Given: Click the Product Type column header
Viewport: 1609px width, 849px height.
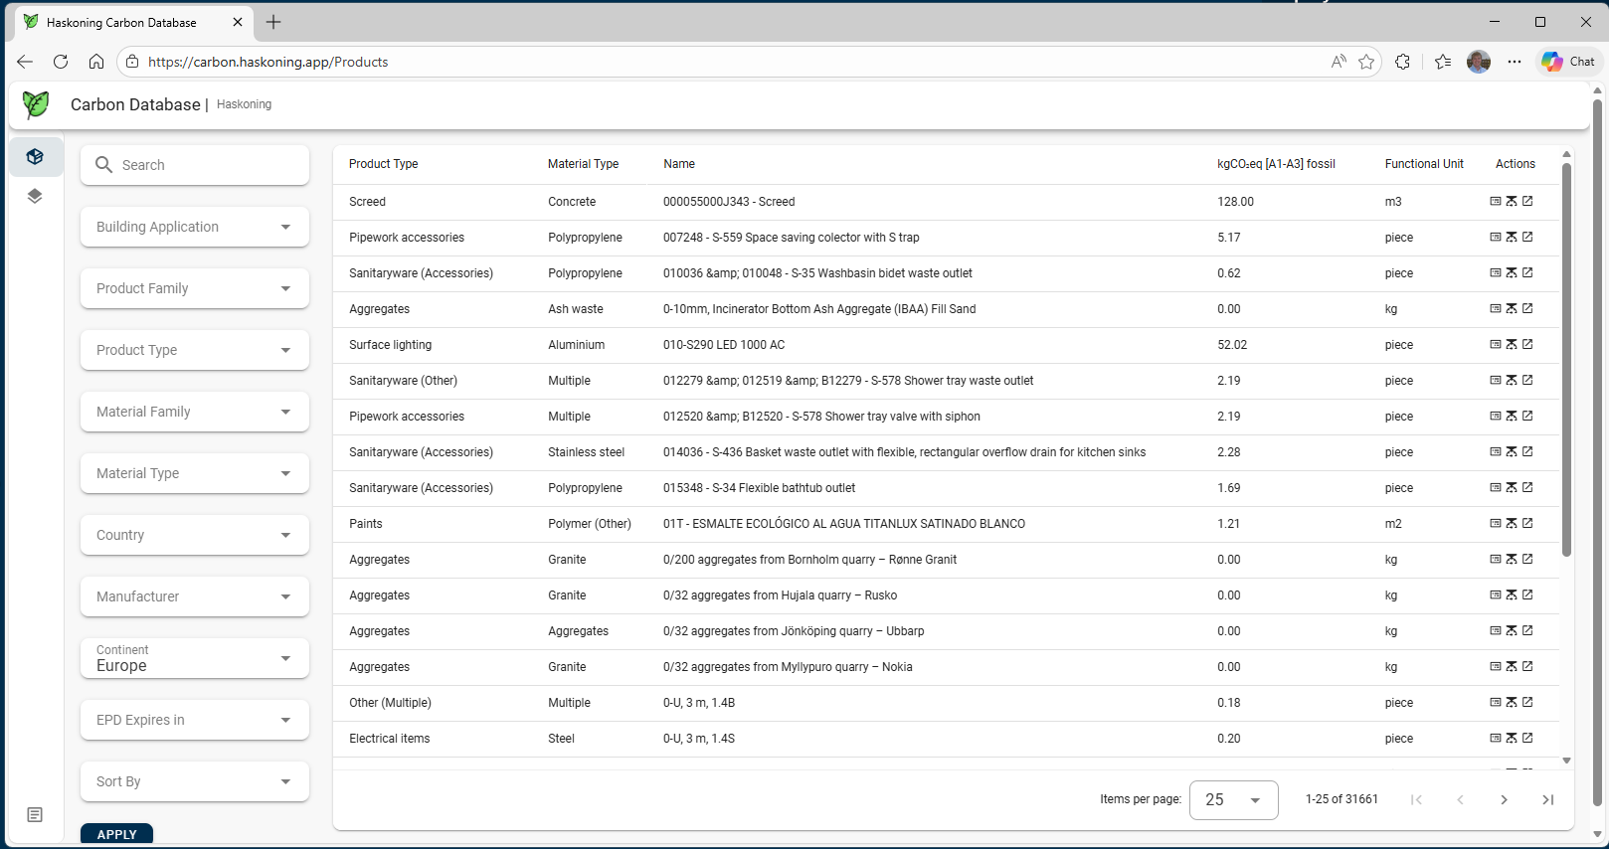Looking at the screenshot, I should click(383, 164).
